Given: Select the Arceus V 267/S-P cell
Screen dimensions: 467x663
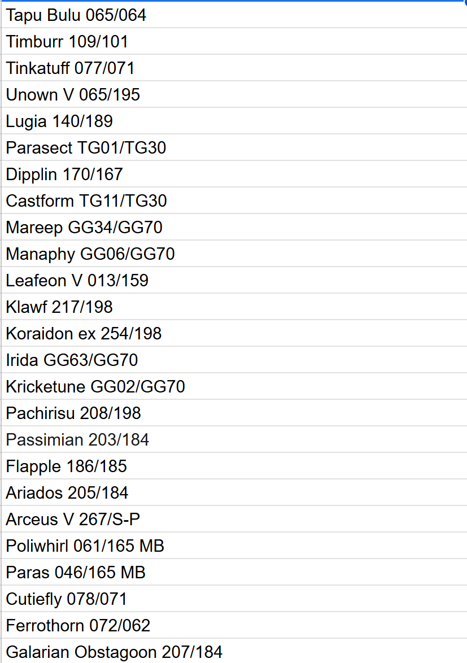Looking at the screenshot, I should [x=73, y=520].
